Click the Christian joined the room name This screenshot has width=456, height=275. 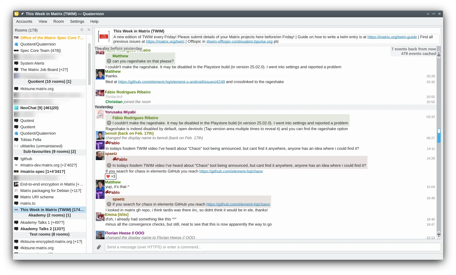click(114, 102)
